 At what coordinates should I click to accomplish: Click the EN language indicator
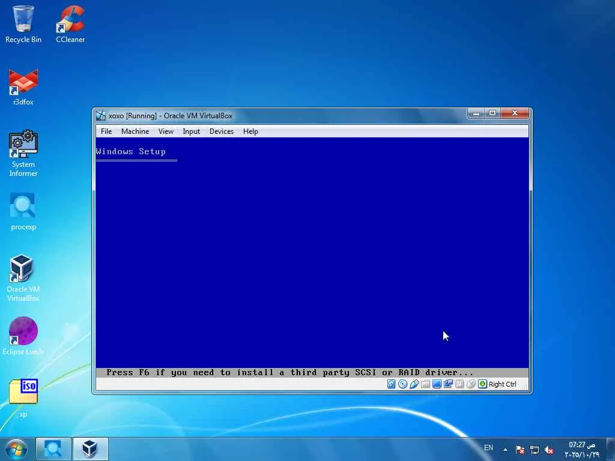pyautogui.click(x=488, y=448)
